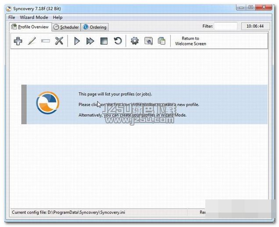Screen dimensions: 279x227
Task: Switch to the Profile Overview tab
Action: pos(30,27)
